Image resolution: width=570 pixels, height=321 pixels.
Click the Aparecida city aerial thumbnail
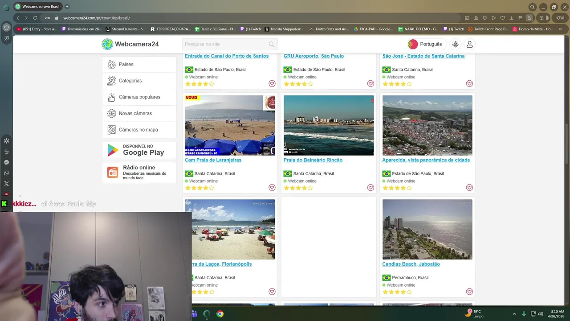[427, 125]
